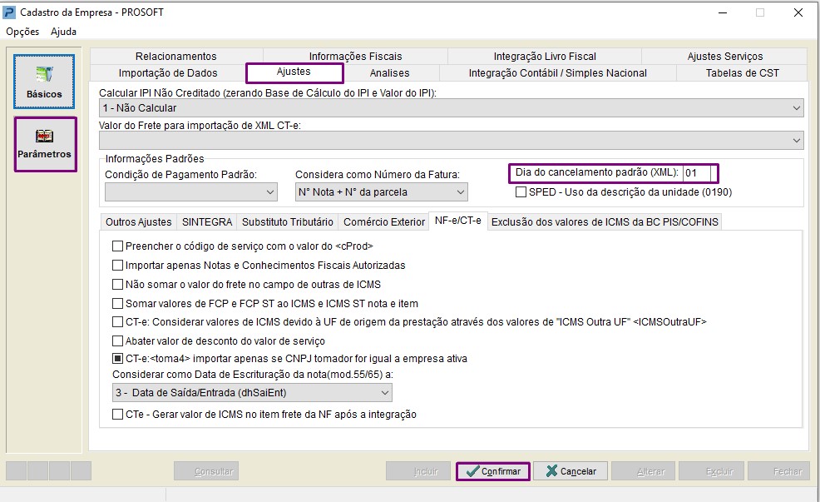Select Importação de Dados tab

click(168, 72)
